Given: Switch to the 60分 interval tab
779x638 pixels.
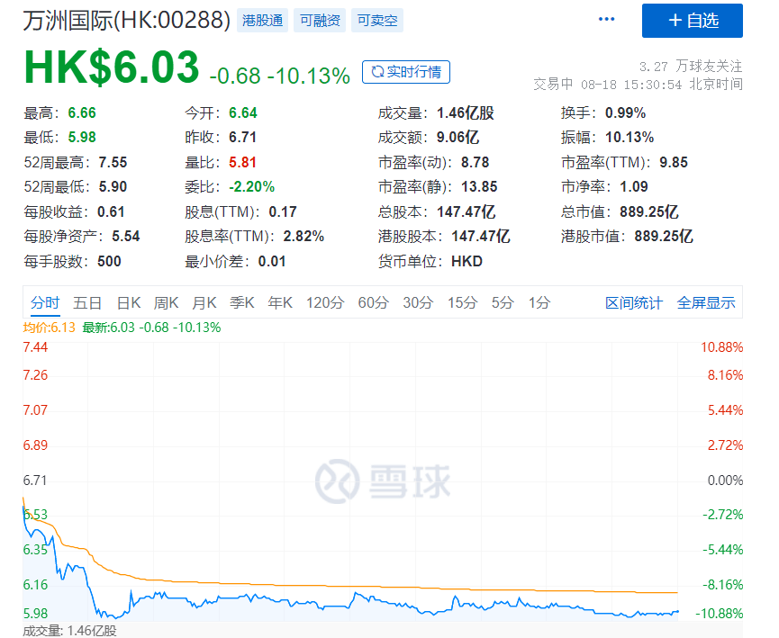Looking at the screenshot, I should tap(373, 303).
